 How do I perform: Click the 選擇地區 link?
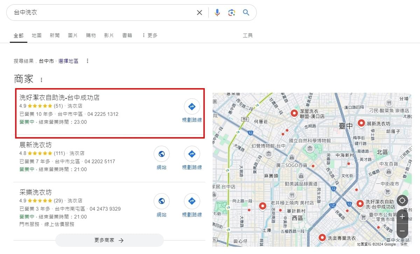(68, 61)
